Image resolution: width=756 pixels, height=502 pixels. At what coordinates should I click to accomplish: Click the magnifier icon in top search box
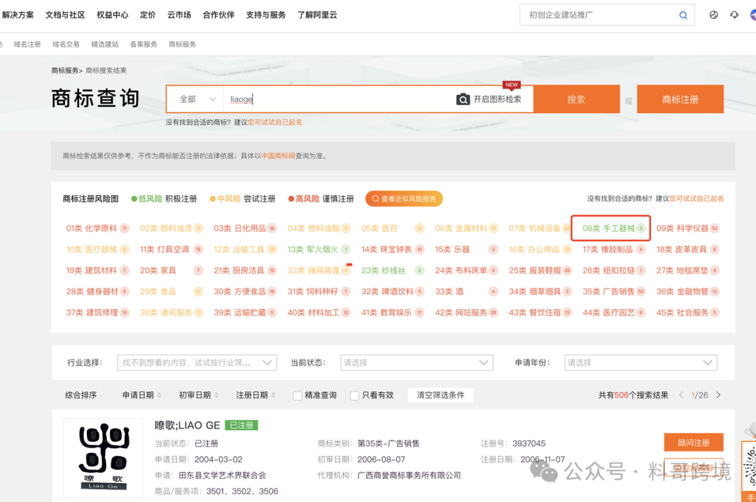click(x=682, y=15)
